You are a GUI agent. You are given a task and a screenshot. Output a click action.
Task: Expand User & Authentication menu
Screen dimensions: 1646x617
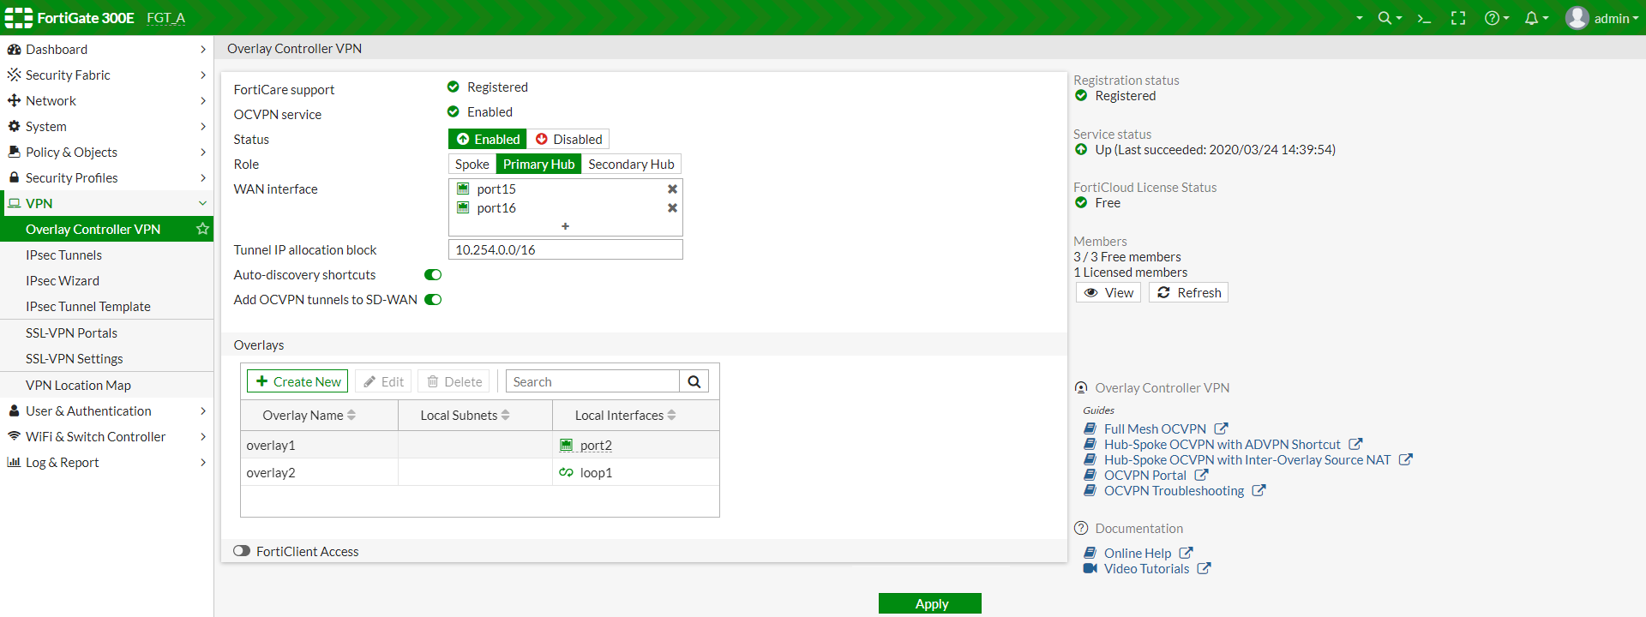[106, 410]
